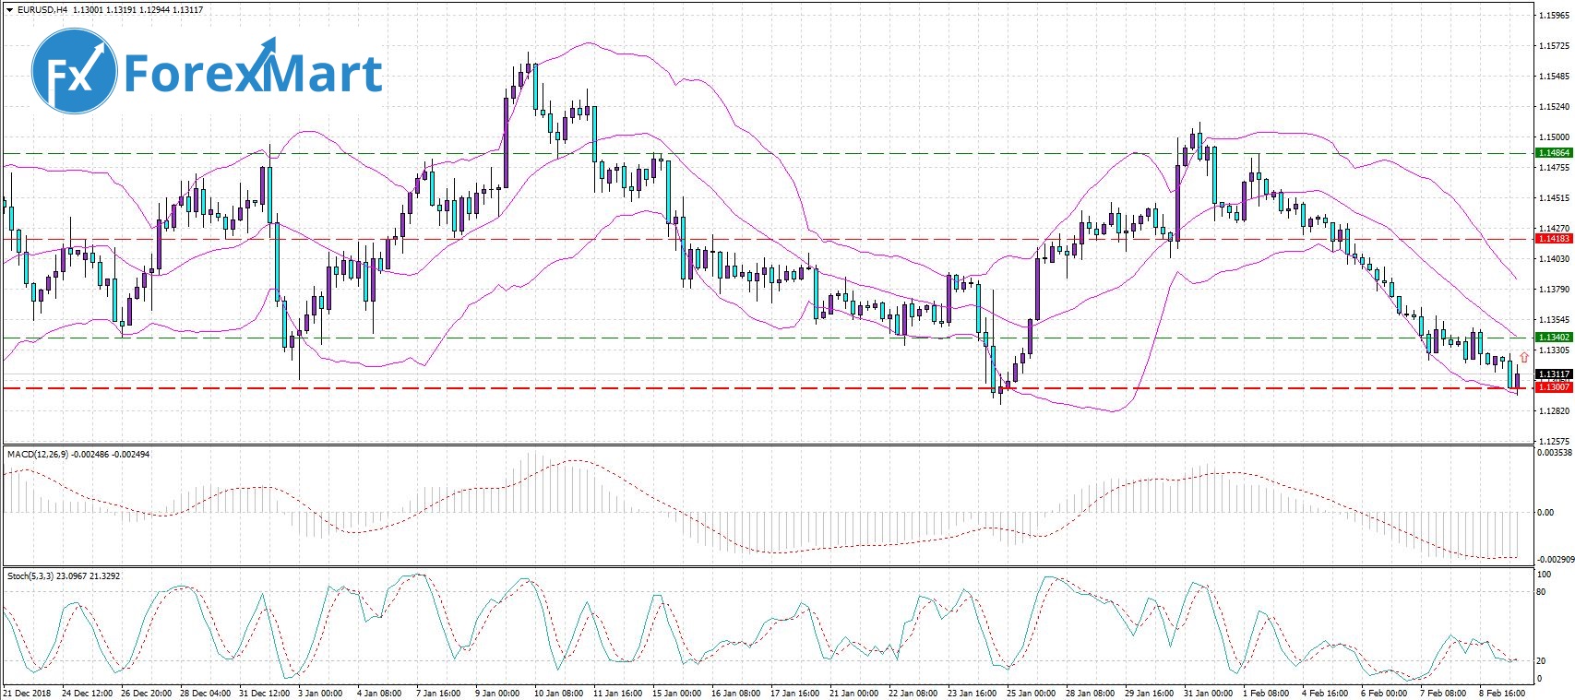Click the 21 Dec 2018 date label

[29, 693]
